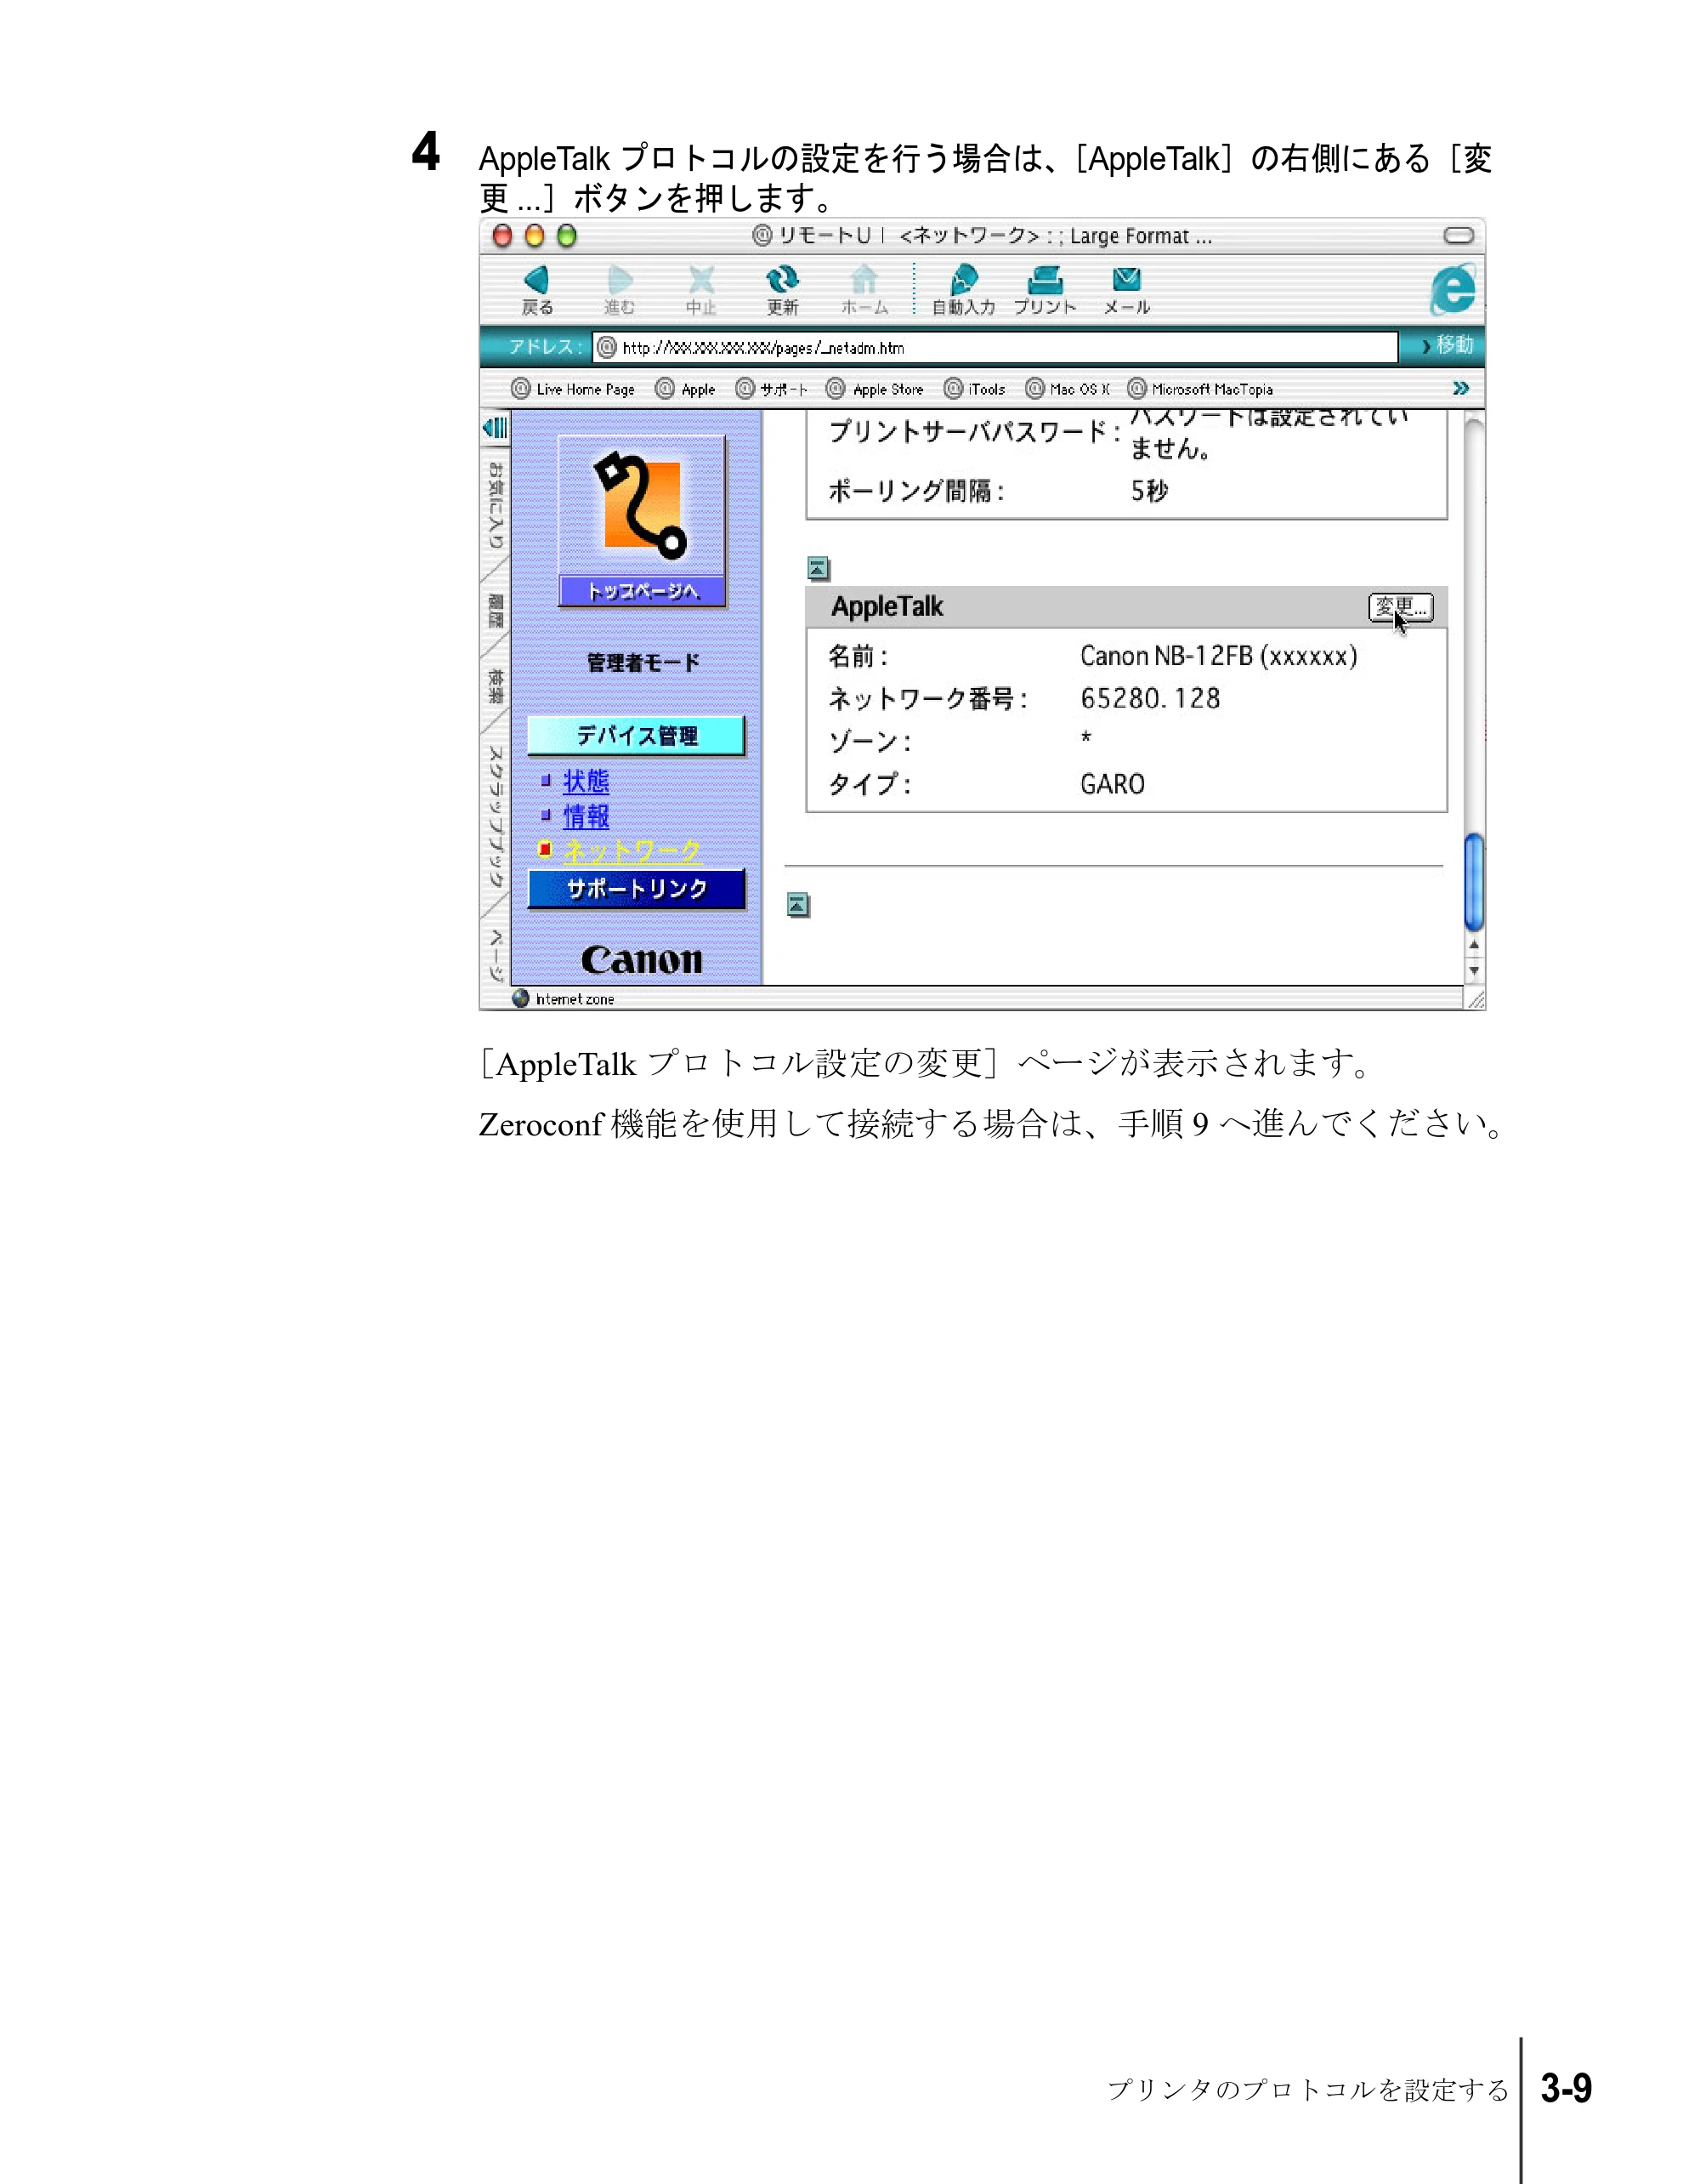Screen dimensions: 1700x2184
Task: Click the 移動 go button
Action: (1448, 345)
